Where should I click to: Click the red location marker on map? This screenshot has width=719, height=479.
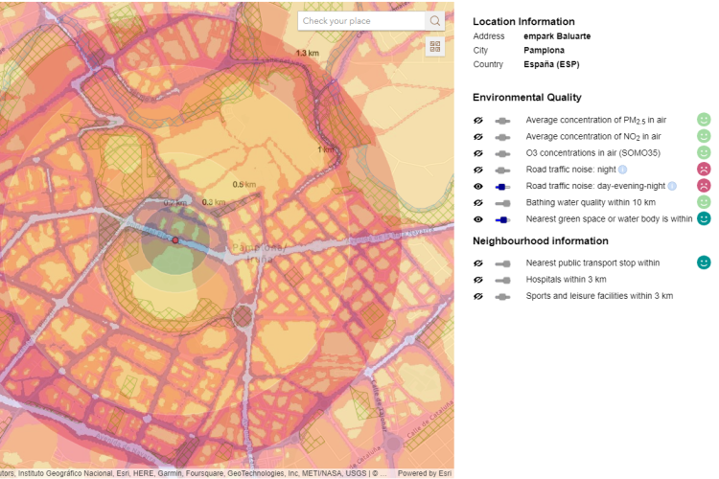coord(175,240)
